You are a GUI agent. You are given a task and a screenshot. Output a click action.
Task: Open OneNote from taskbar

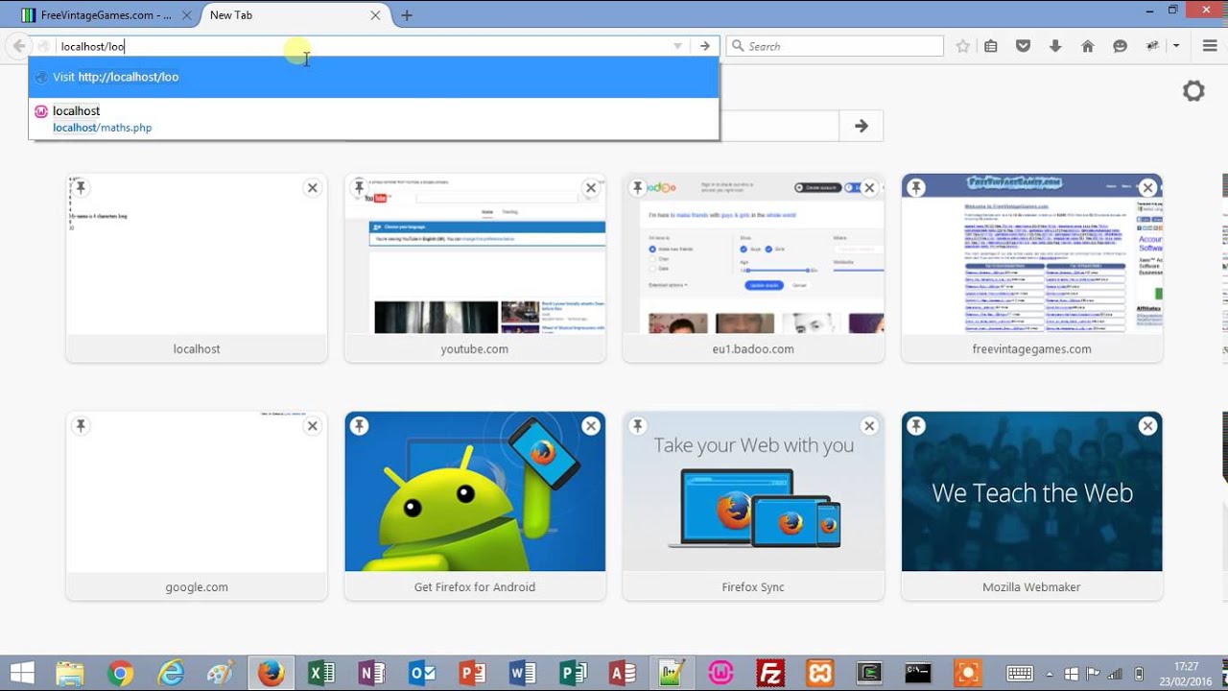tap(370, 674)
